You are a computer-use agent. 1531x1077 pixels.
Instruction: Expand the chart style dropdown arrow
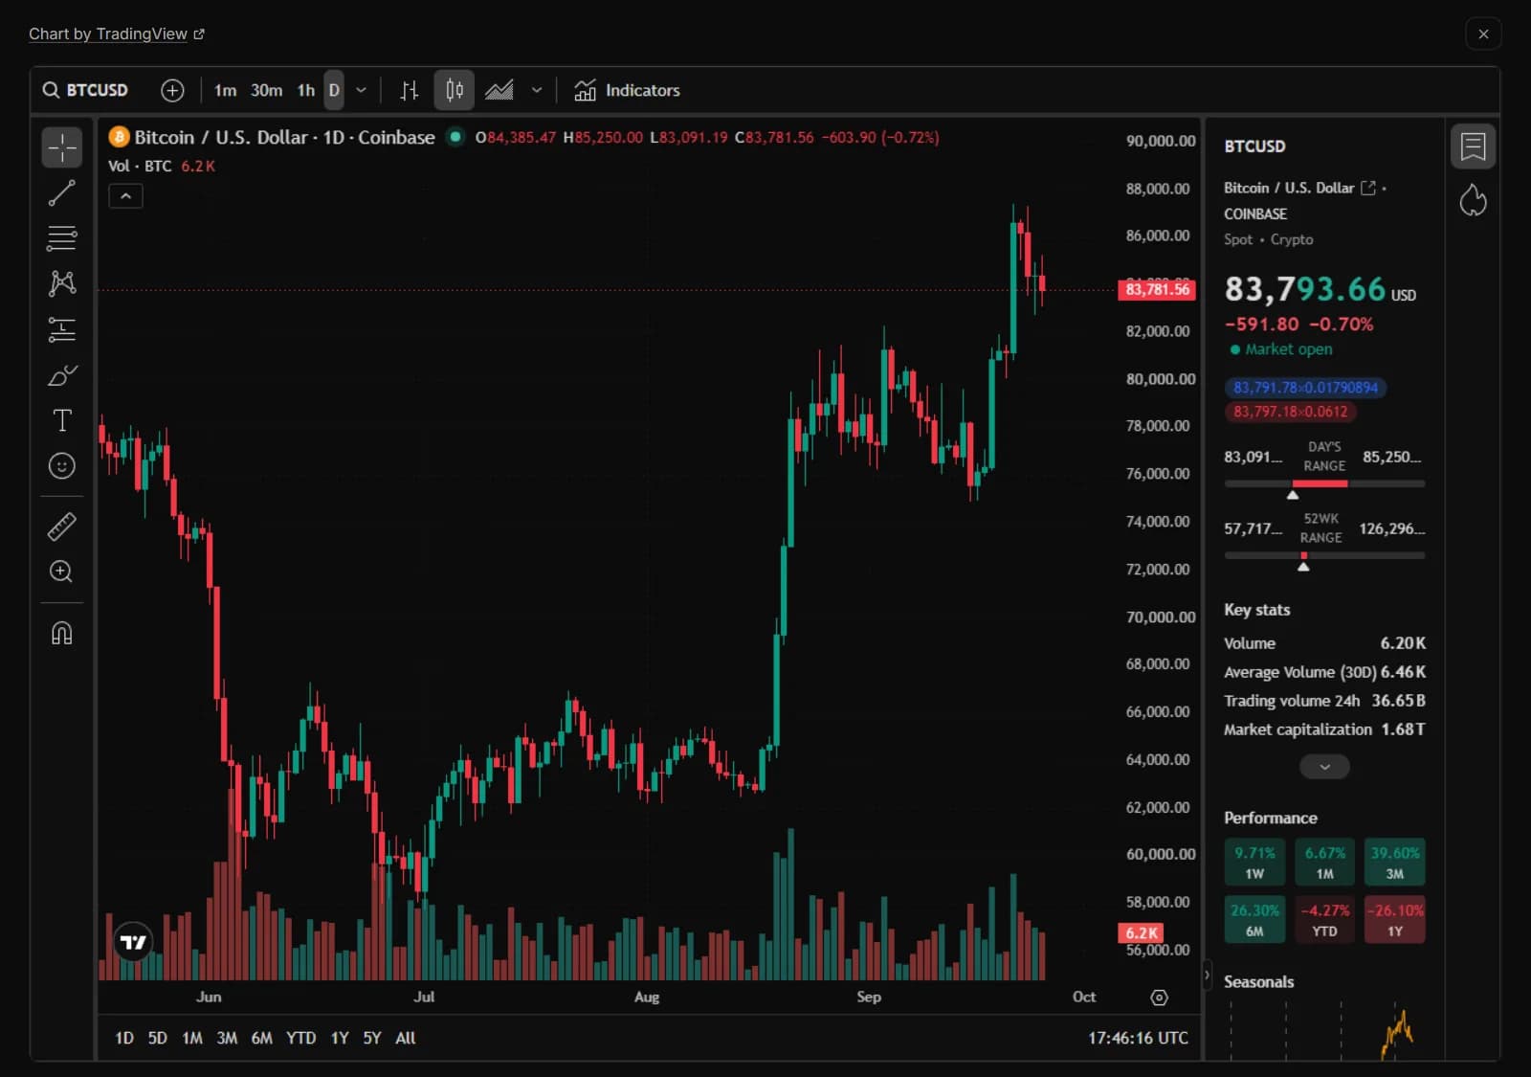tap(537, 90)
